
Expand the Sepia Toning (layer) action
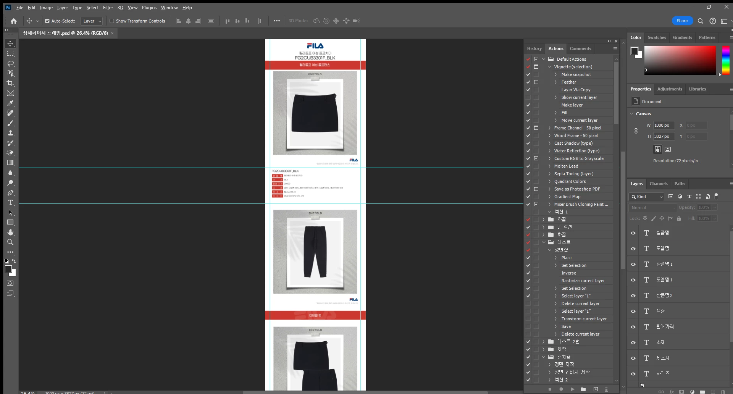550,174
